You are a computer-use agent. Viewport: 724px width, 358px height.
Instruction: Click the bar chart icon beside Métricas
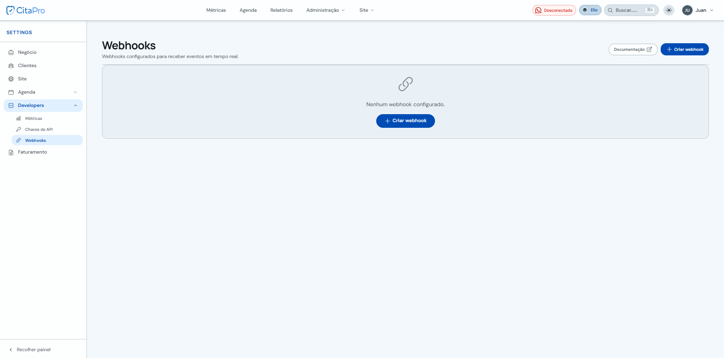[x=19, y=118]
